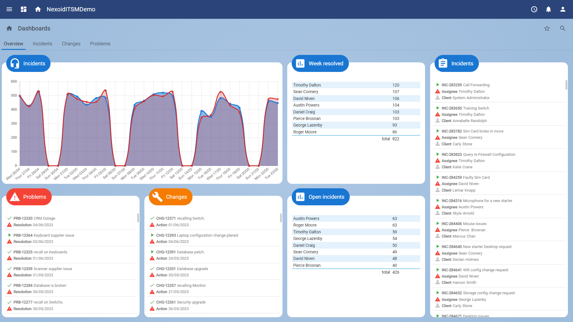The height and width of the screenshot is (322, 573).
Task: Click the warning icon on Problems panel
Action: click(x=15, y=197)
